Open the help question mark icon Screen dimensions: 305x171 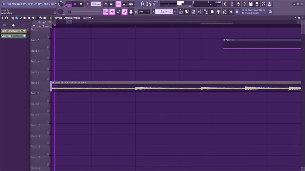pos(244,4)
